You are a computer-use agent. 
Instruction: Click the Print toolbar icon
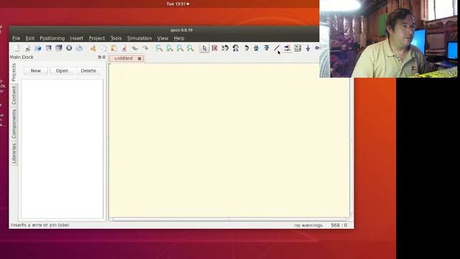pyautogui.click(x=79, y=48)
